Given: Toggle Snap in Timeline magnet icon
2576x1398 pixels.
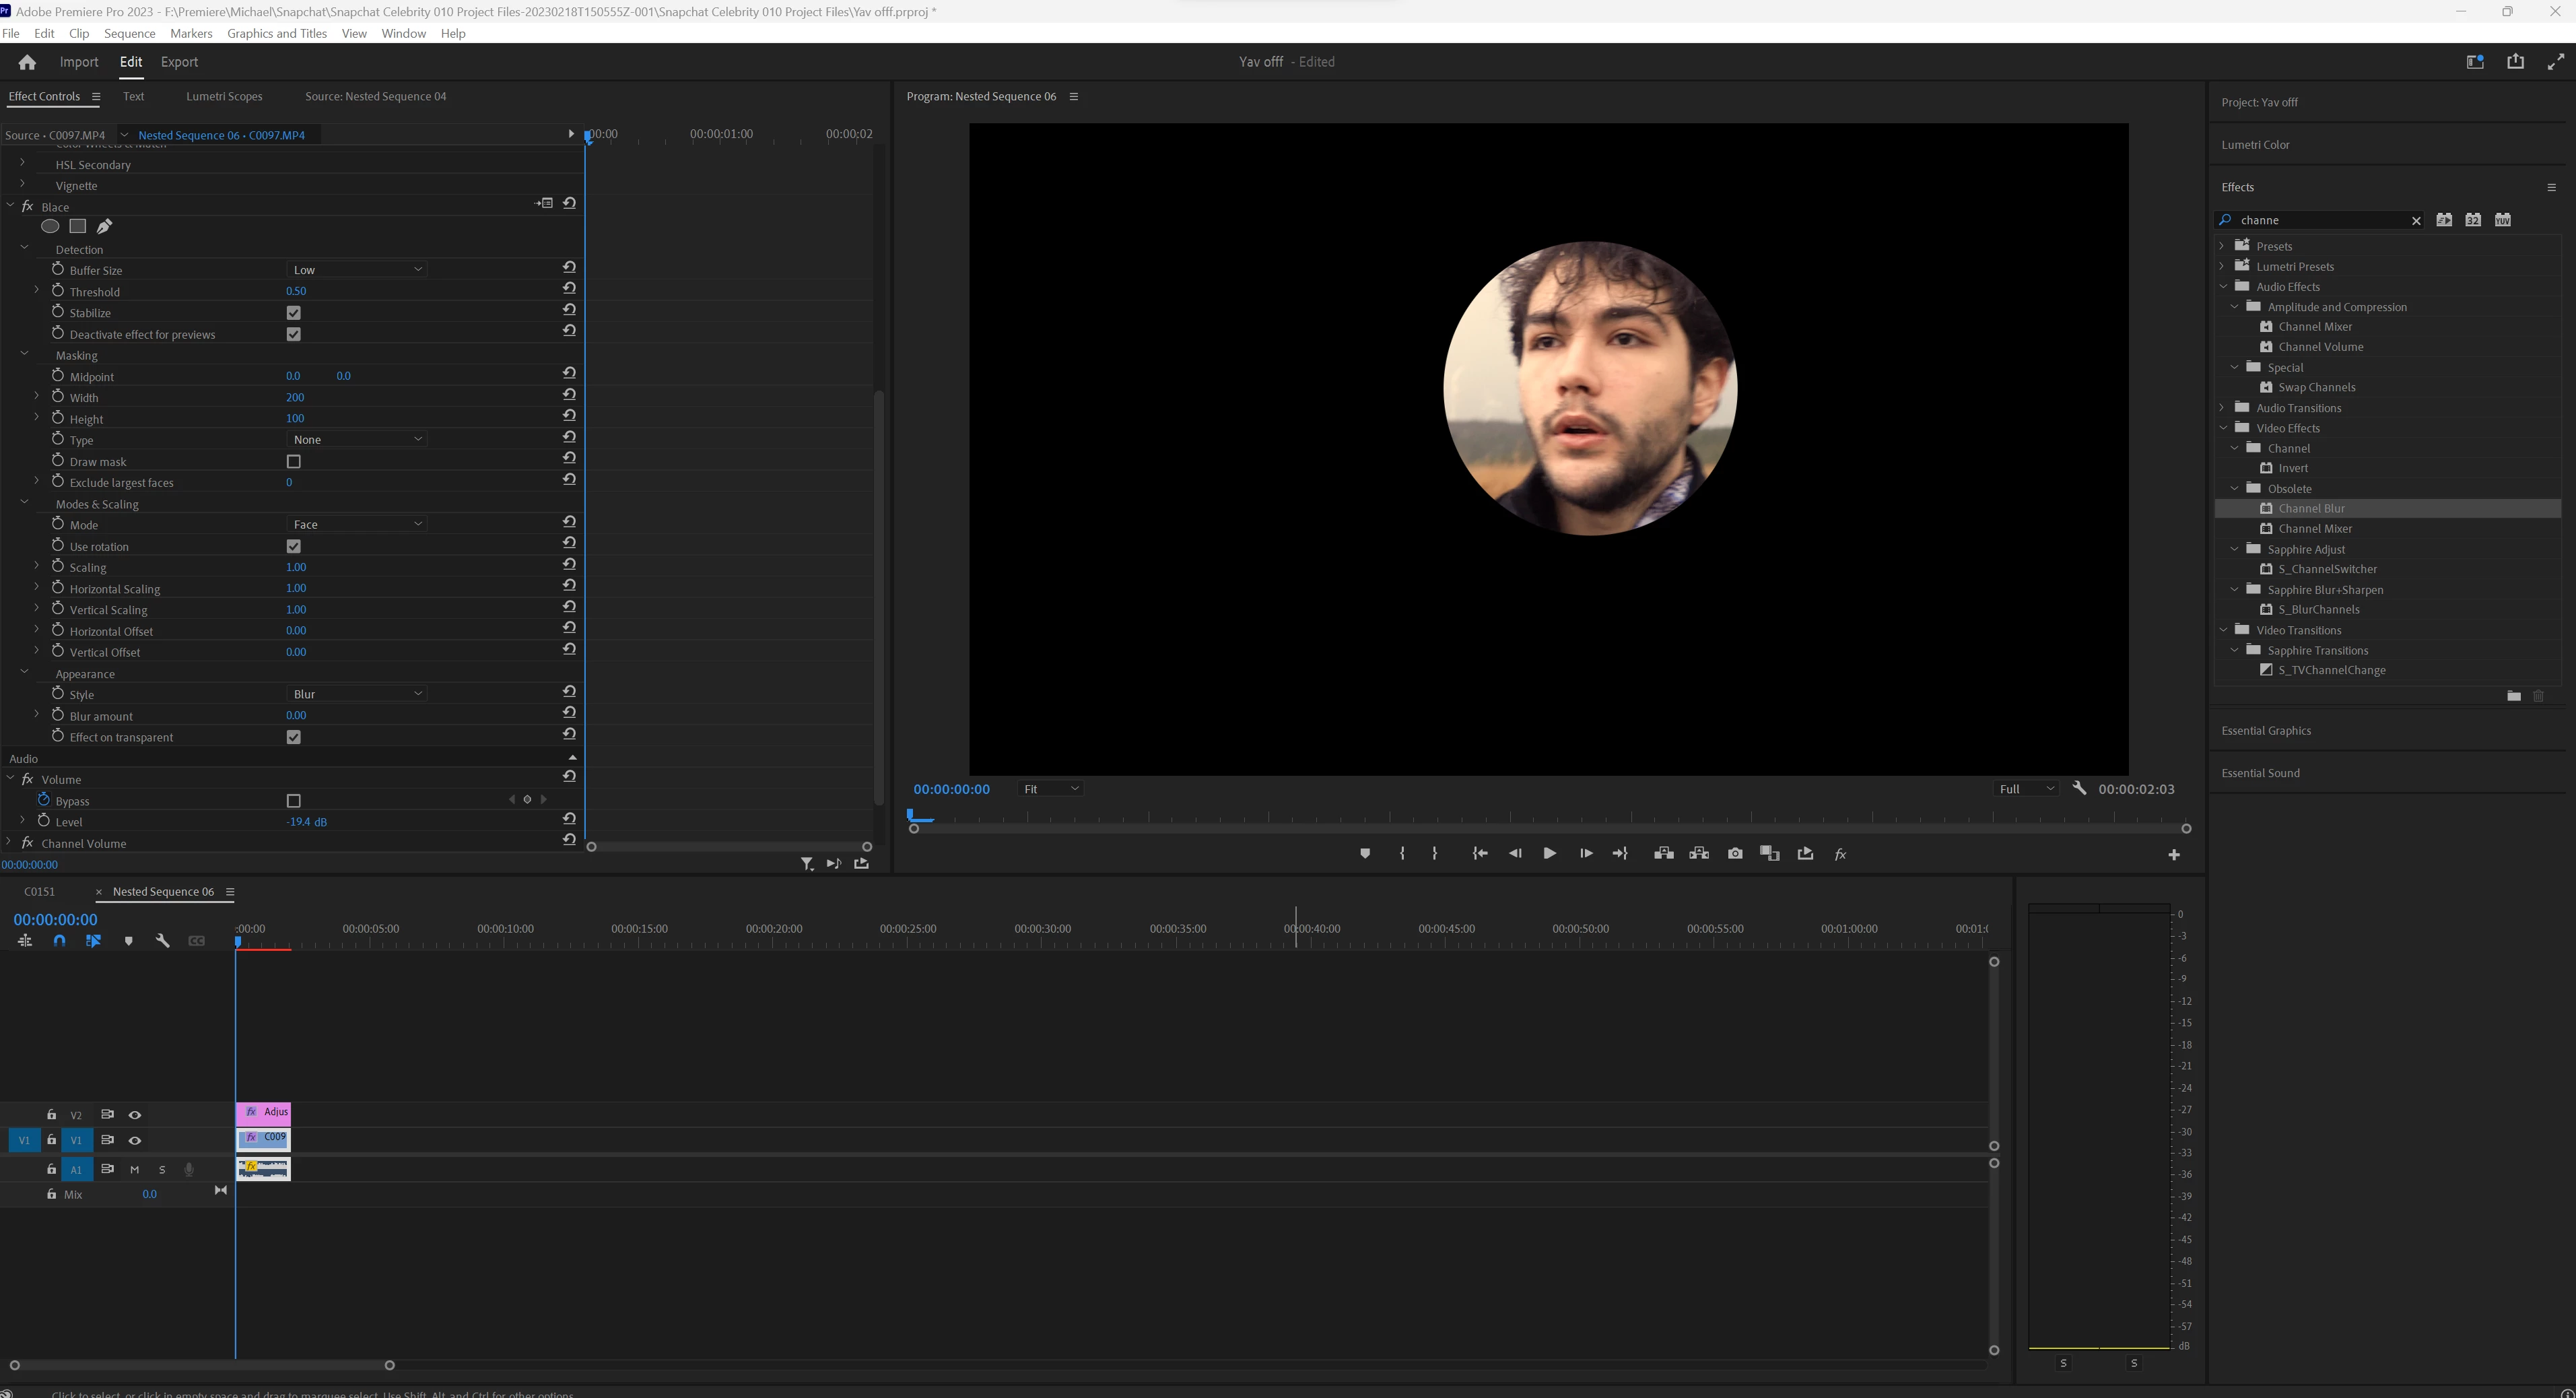Looking at the screenshot, I should [60, 941].
